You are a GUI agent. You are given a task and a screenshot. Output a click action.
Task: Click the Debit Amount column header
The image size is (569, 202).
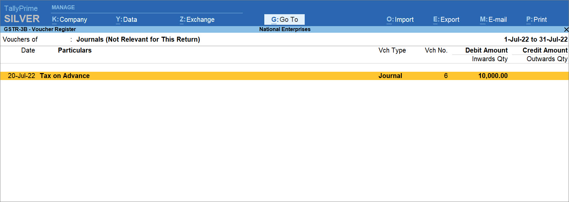487,50
